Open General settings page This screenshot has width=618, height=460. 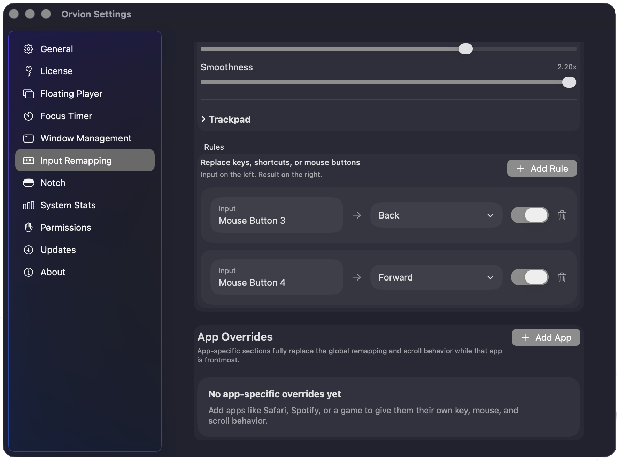click(x=85, y=49)
